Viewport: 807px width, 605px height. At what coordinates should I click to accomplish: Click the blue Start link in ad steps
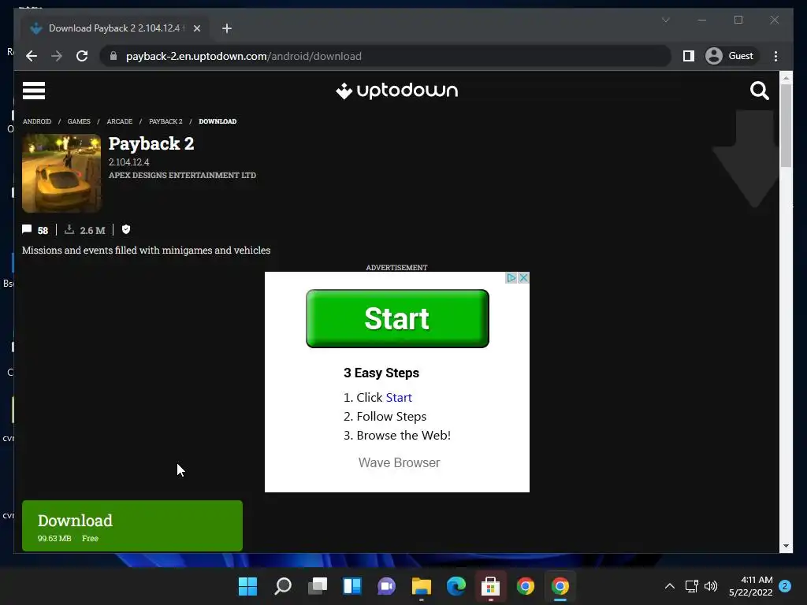399,398
